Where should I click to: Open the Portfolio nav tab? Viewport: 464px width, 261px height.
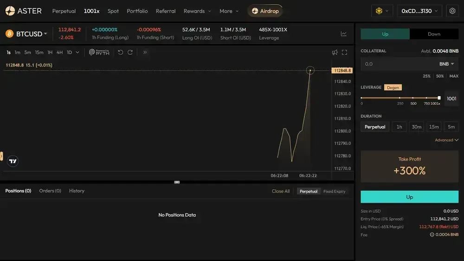[x=137, y=11]
